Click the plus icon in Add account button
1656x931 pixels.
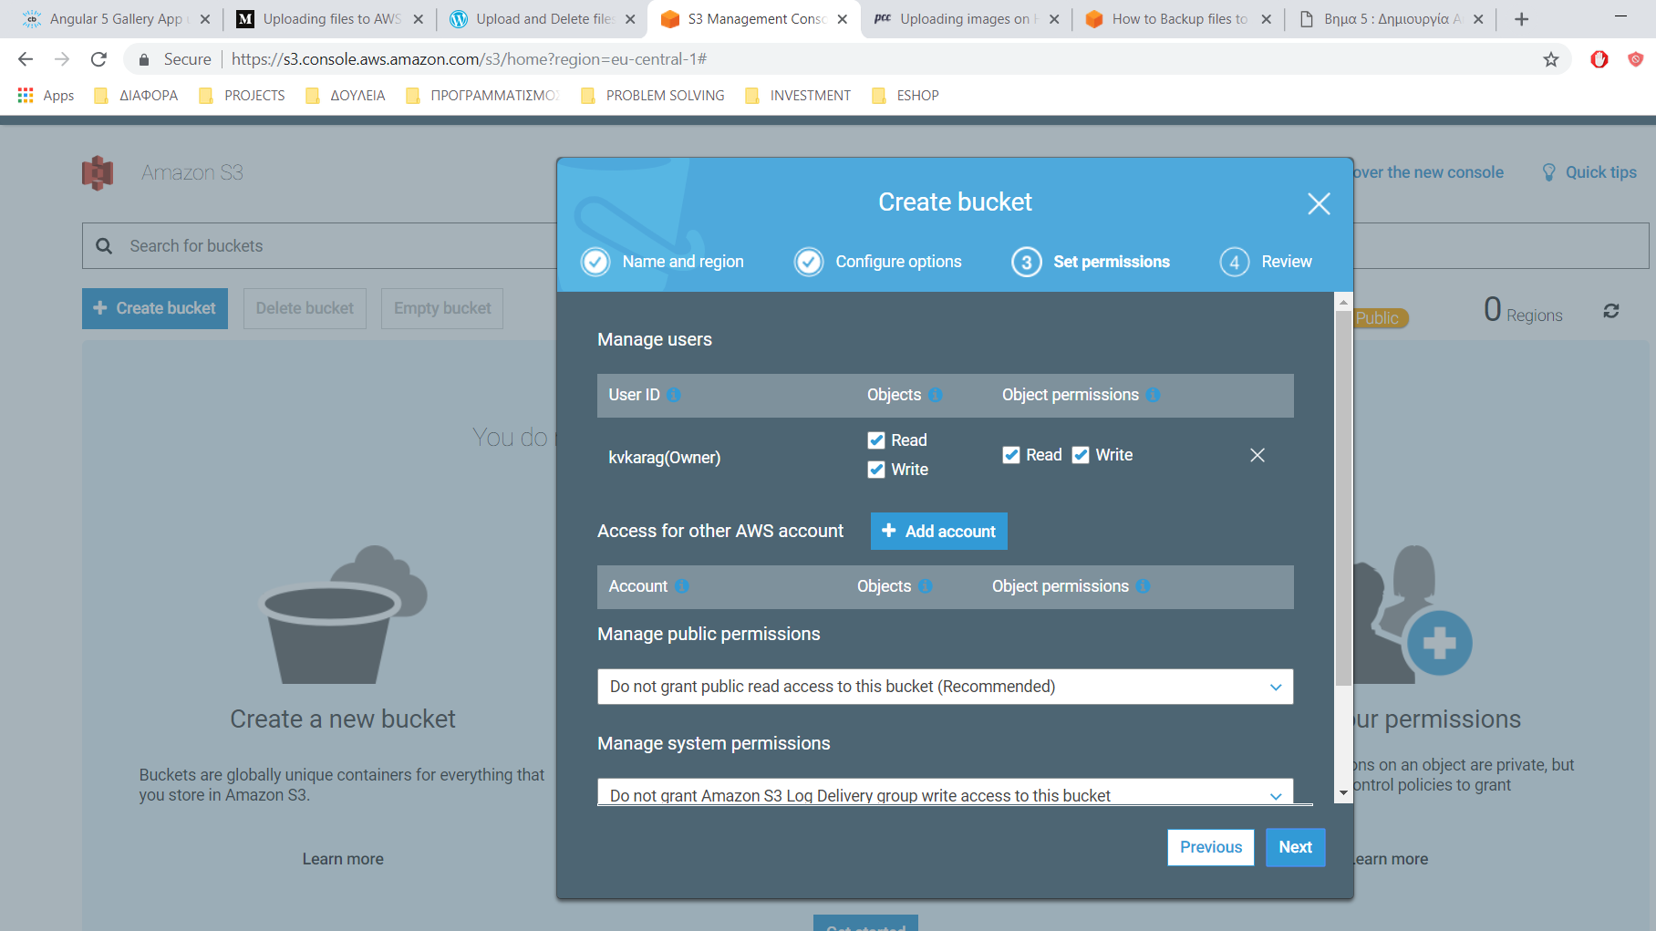click(889, 531)
